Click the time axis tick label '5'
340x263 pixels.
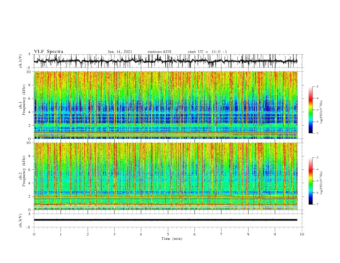[x=168, y=234]
